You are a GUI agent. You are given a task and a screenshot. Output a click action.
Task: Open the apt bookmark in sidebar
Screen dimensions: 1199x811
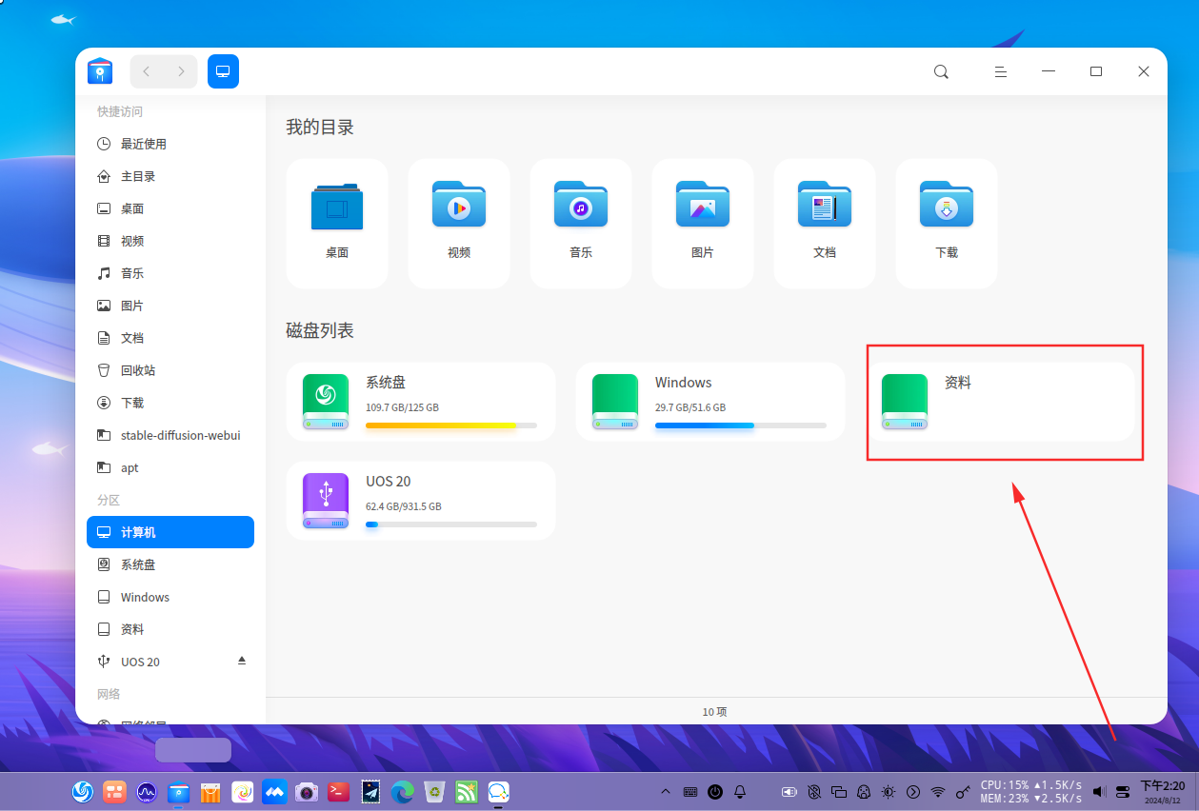[x=170, y=467]
